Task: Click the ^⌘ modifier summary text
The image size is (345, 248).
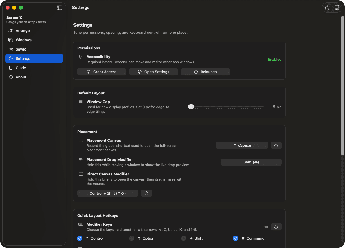Action: [x=265, y=227]
